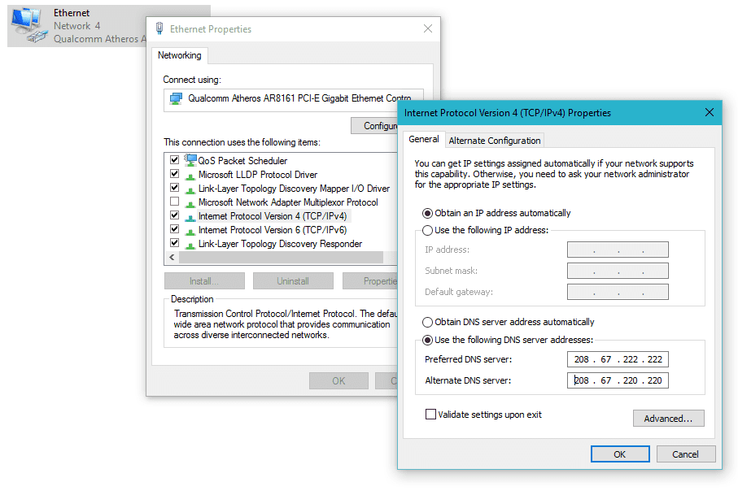The image size is (738, 495).
Task: Select the Ethernet network adapter icon
Action: [29, 26]
